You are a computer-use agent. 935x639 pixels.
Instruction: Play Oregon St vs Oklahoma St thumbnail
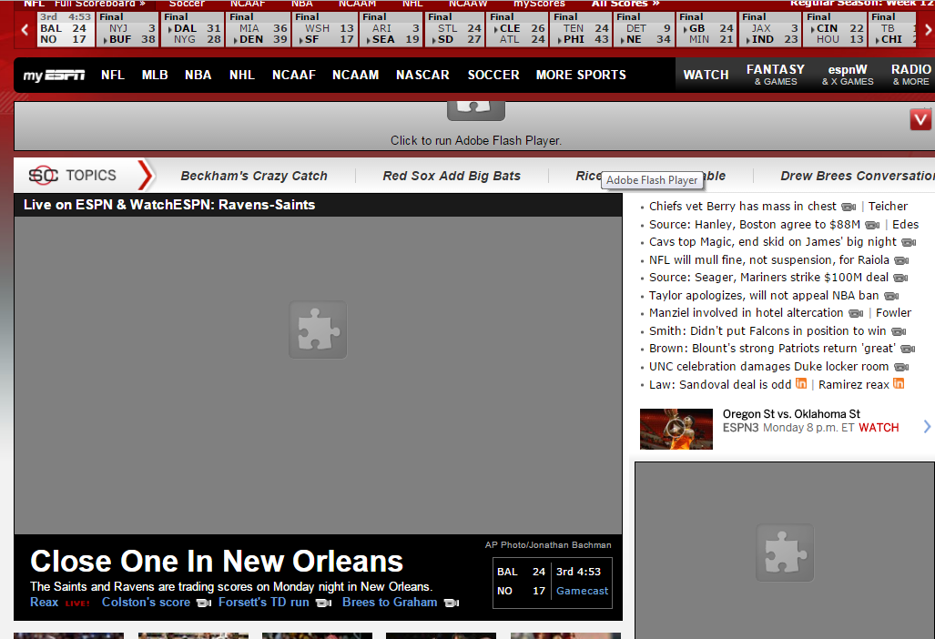676,429
